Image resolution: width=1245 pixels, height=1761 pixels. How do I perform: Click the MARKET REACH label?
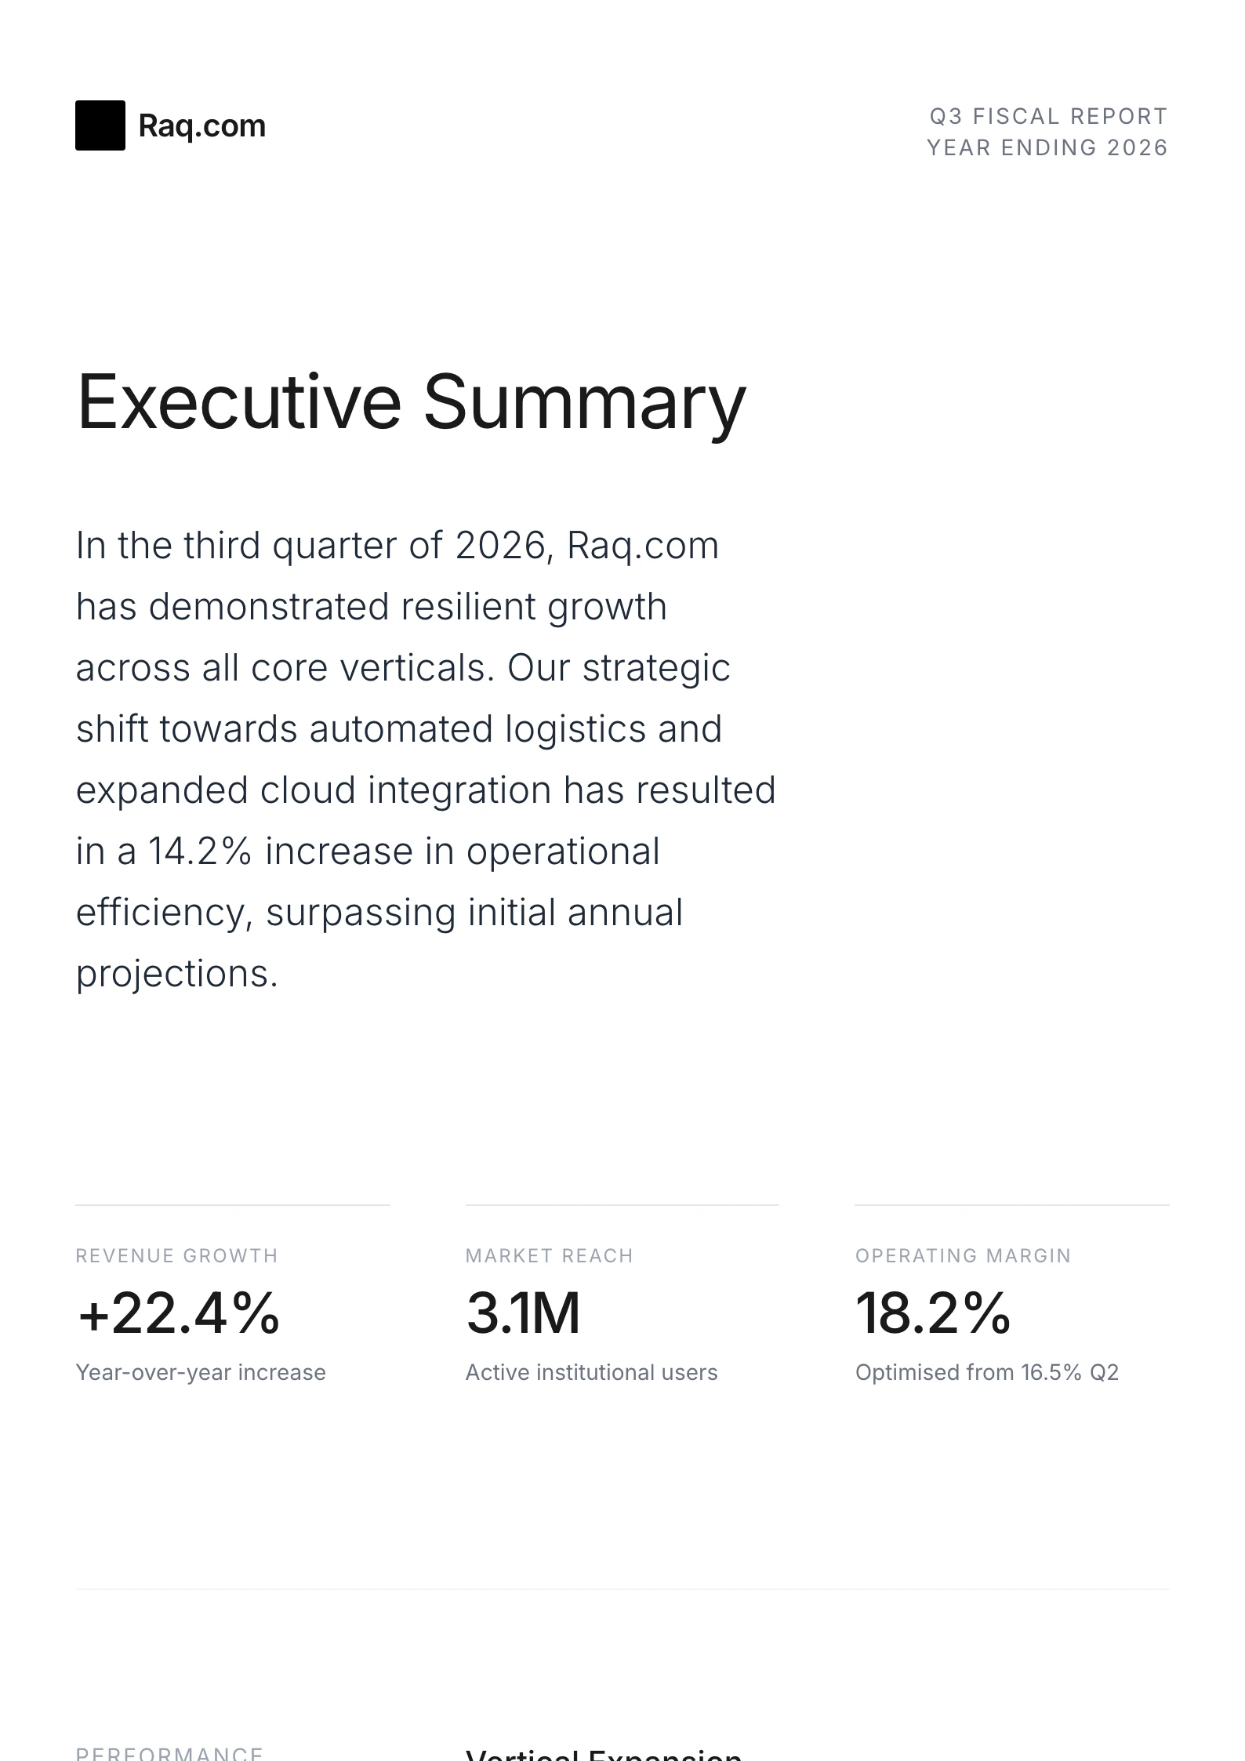pos(549,1256)
